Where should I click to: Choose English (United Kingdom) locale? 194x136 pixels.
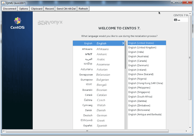(x=147, y=48)
